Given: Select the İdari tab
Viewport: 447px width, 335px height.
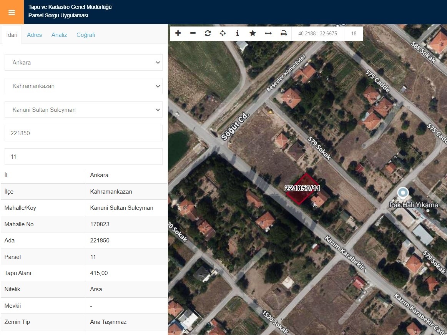Looking at the screenshot, I should click(12, 35).
